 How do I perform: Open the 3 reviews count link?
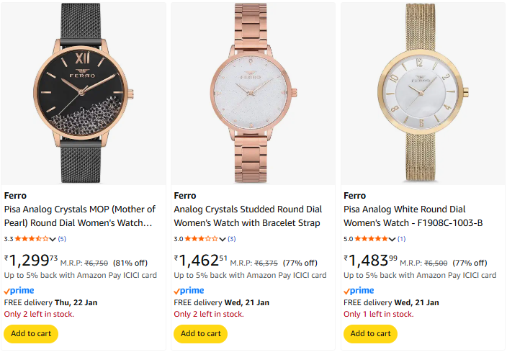(232, 239)
